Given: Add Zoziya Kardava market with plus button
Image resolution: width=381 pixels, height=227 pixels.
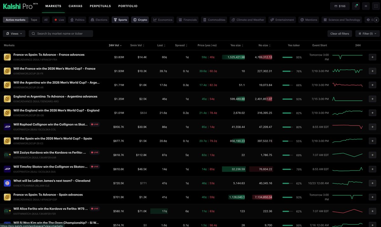Looking at the screenshot, I should [372, 155].
